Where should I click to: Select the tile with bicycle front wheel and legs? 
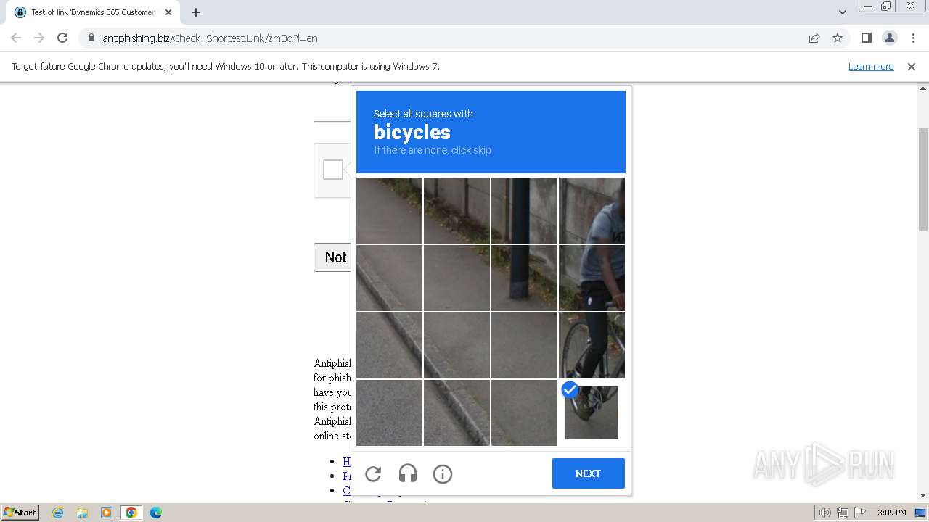click(x=592, y=345)
